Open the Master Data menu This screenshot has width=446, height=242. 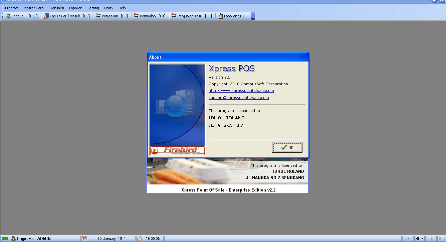pos(33,8)
